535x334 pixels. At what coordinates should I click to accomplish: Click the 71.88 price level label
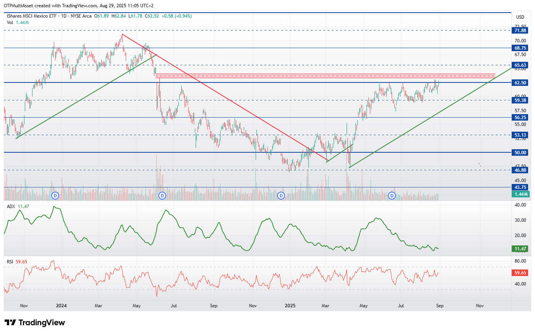(520, 31)
